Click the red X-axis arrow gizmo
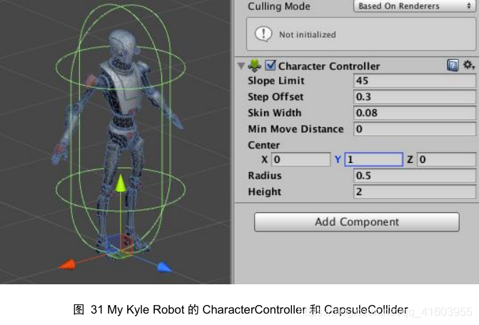This screenshot has height=325, width=479. coord(67,264)
